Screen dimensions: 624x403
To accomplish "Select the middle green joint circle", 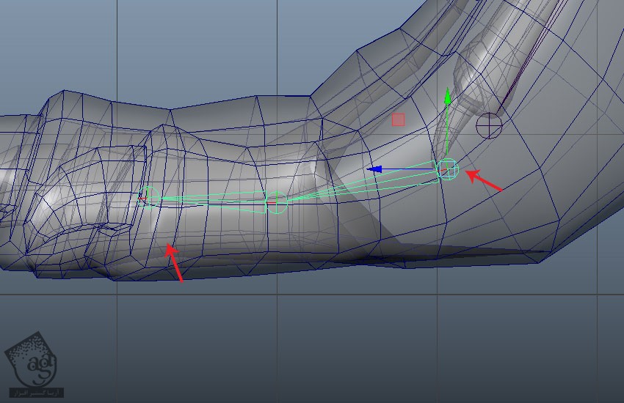I will coord(276,202).
